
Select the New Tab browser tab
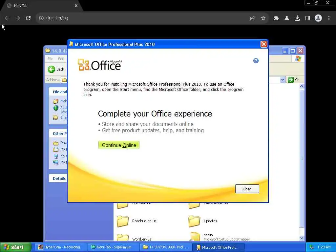coord(42,6)
